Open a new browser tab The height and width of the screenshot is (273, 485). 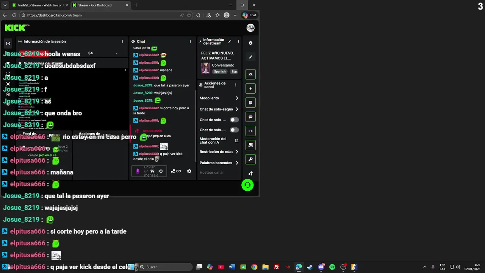point(136,5)
